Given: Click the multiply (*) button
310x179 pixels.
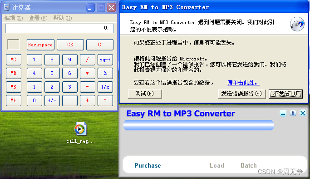Looking at the screenshot, I should coord(88,74).
